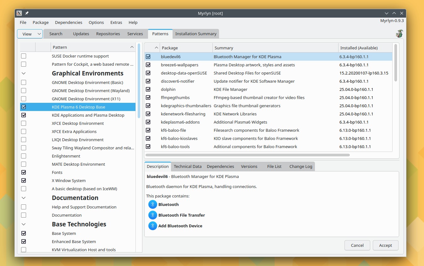Open the Versions tab in package details
This screenshot has width=424, height=266.
pos(249,166)
